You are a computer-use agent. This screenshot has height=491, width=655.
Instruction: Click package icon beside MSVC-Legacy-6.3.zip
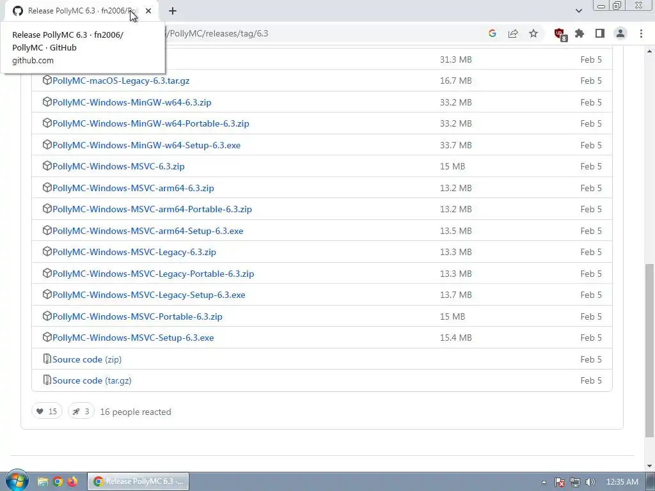(47, 251)
